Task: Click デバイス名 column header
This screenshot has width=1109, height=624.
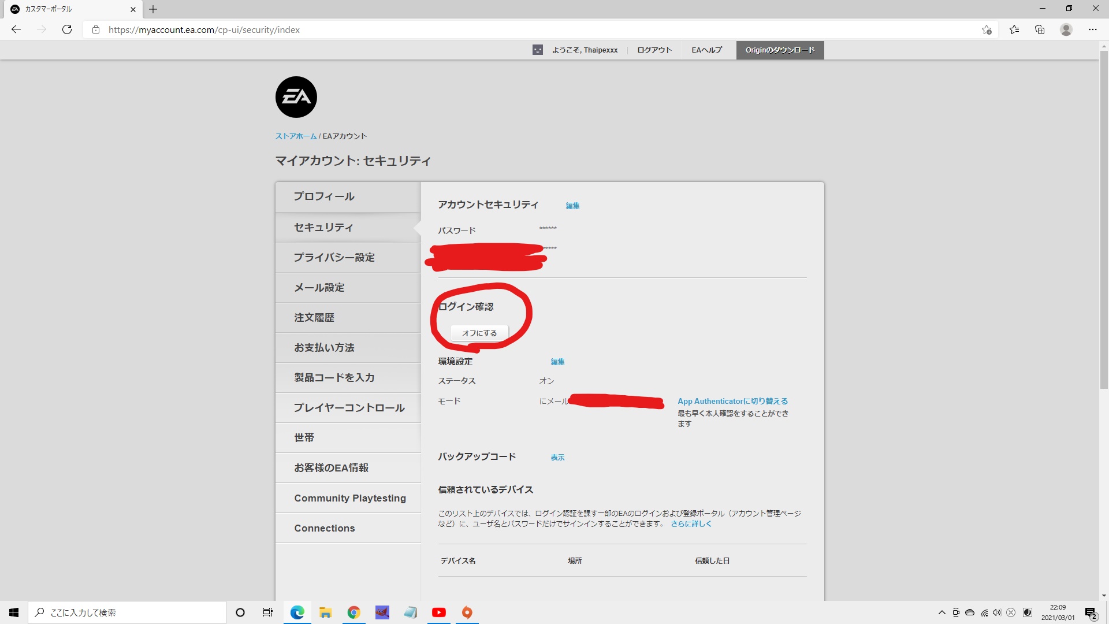Action: 458,561
